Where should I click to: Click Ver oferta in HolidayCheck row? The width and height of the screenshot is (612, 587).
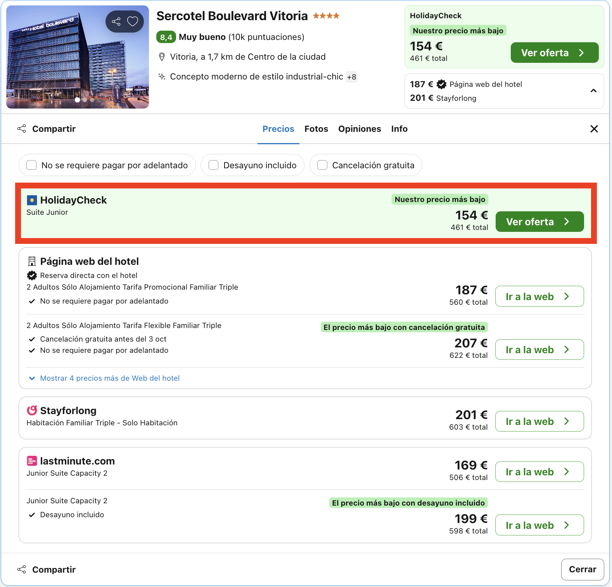coord(539,222)
